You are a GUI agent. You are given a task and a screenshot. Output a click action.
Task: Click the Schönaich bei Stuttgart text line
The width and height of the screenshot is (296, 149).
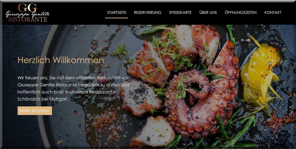tap(43, 99)
